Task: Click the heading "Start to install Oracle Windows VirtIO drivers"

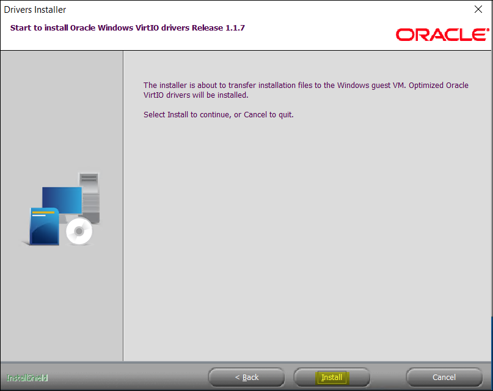Action: tap(127, 27)
